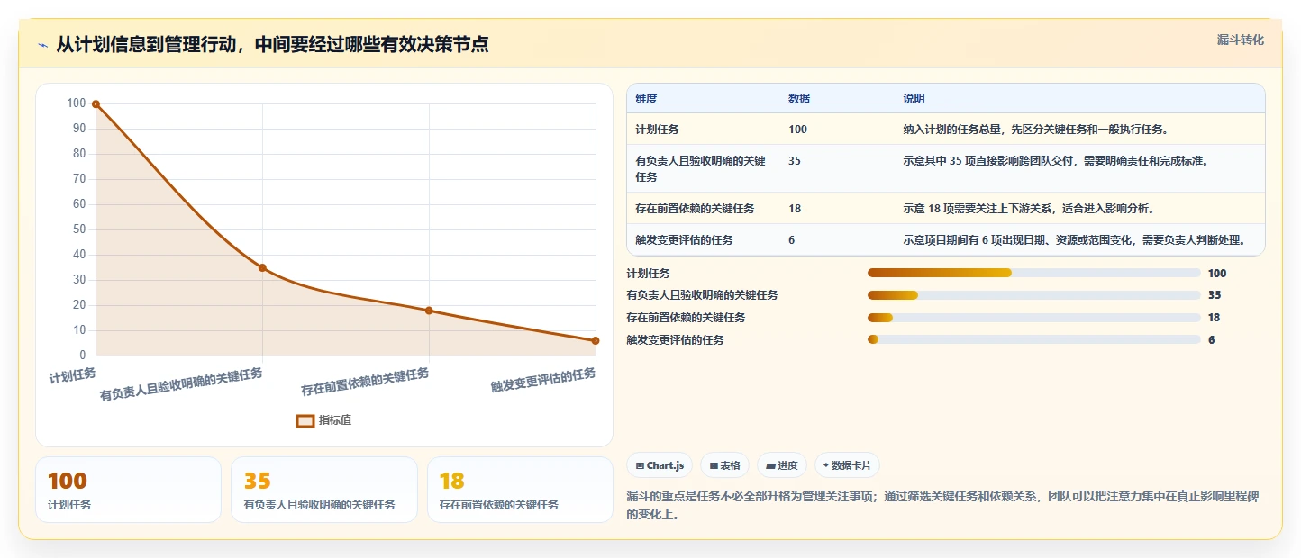The height and width of the screenshot is (558, 1301).
Task: Click the 触发变更评估的任务 progress bar
Action: [x=1033, y=339]
